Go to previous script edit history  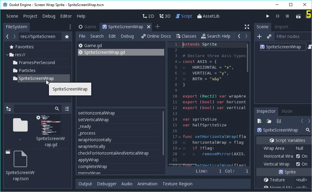coord(239,36)
